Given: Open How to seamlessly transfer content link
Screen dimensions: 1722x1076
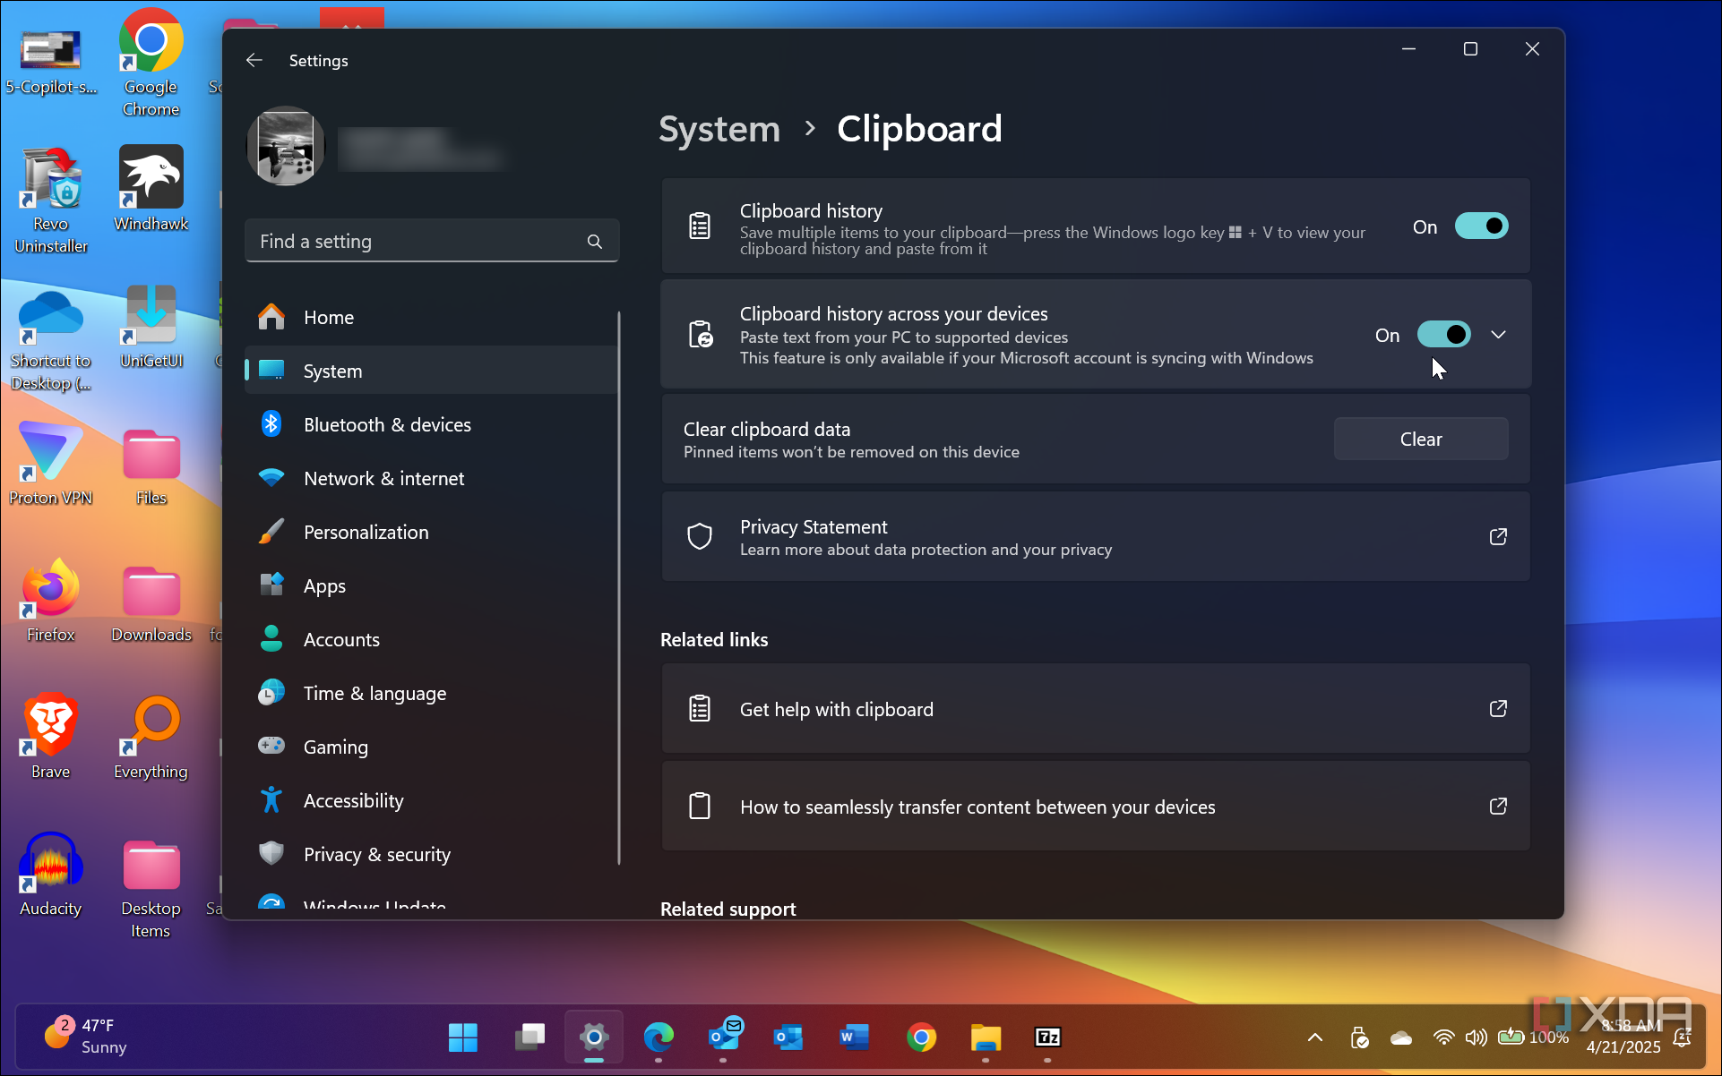Looking at the screenshot, I should [1096, 807].
